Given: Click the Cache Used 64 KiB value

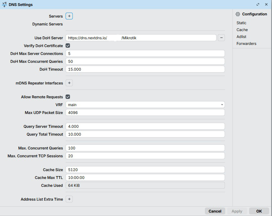Looking at the screenshot, I should click(145, 186).
